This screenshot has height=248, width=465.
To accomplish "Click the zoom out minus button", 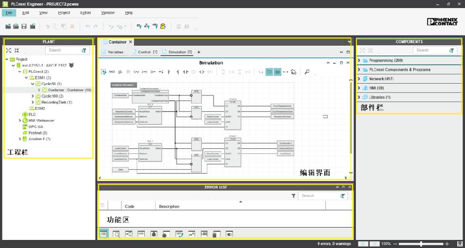I will point(395,244).
